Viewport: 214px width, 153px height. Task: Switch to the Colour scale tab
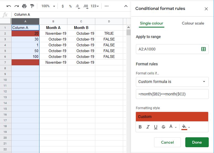tap(193, 23)
